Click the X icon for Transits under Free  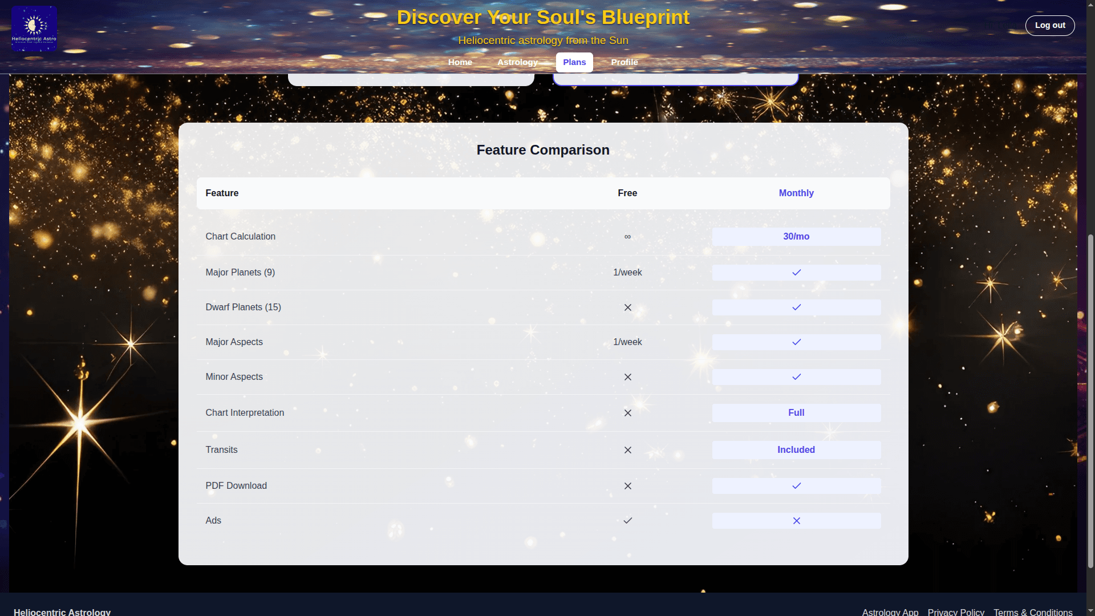[x=627, y=450]
